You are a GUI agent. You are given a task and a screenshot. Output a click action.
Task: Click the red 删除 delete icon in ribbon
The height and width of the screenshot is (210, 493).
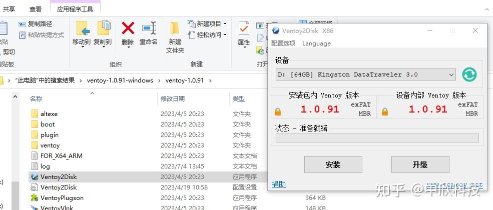pyautogui.click(x=128, y=28)
